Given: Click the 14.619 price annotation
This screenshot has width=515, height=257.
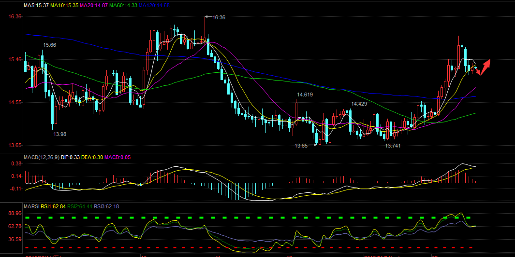Looking at the screenshot, I should point(305,95).
